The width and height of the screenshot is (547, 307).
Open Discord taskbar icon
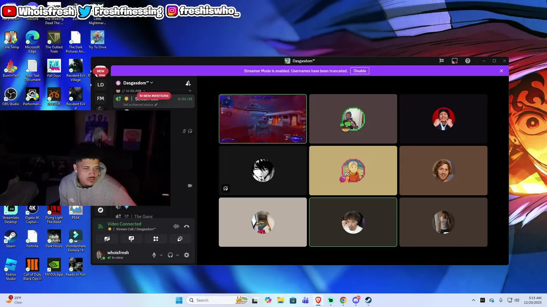356,300
